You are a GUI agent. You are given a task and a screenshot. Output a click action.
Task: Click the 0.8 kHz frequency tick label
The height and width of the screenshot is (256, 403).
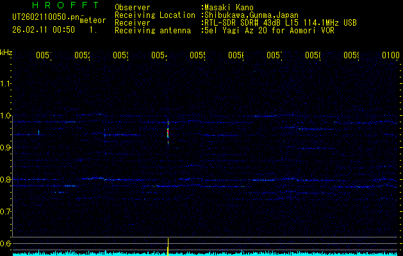click(x=6, y=180)
